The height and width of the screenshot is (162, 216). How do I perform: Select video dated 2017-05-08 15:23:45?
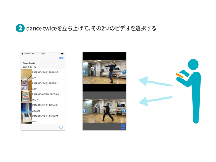(43, 96)
